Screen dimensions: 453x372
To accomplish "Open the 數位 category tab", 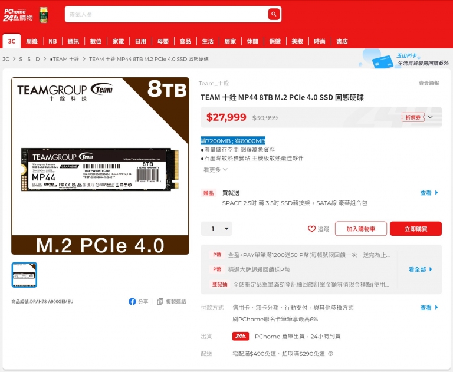I will 96,41.
